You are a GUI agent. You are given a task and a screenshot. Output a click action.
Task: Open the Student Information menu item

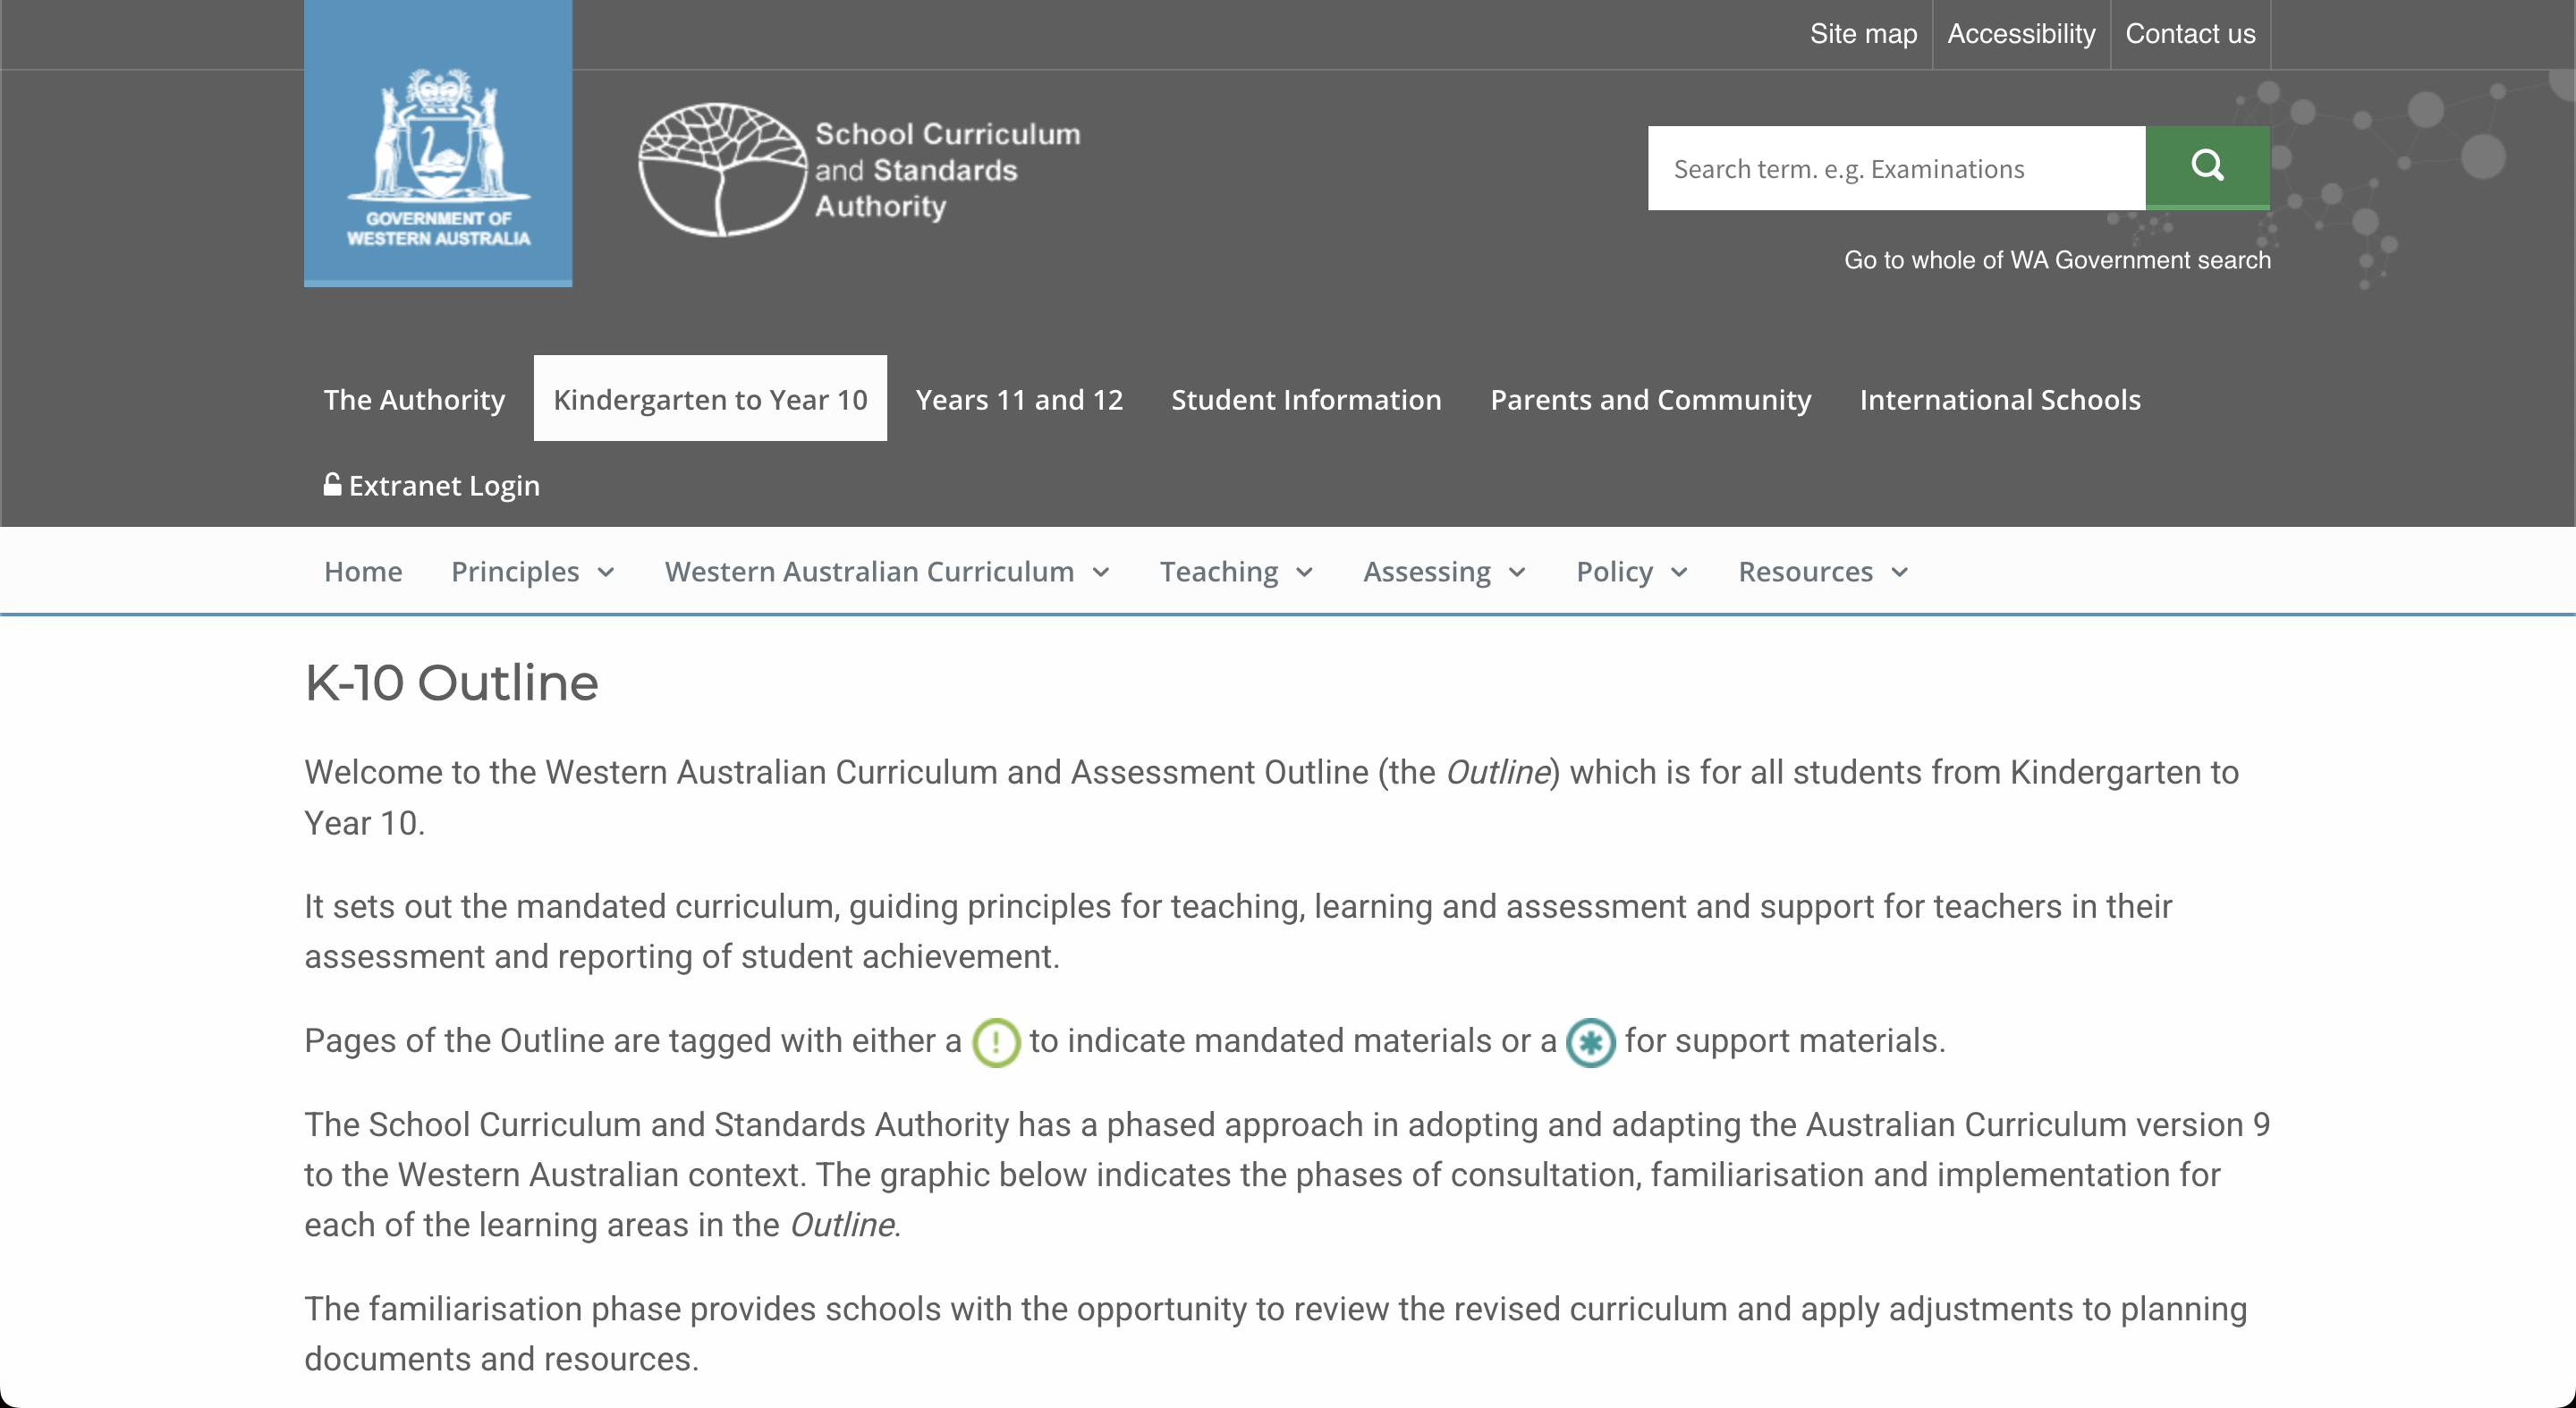click(1306, 399)
